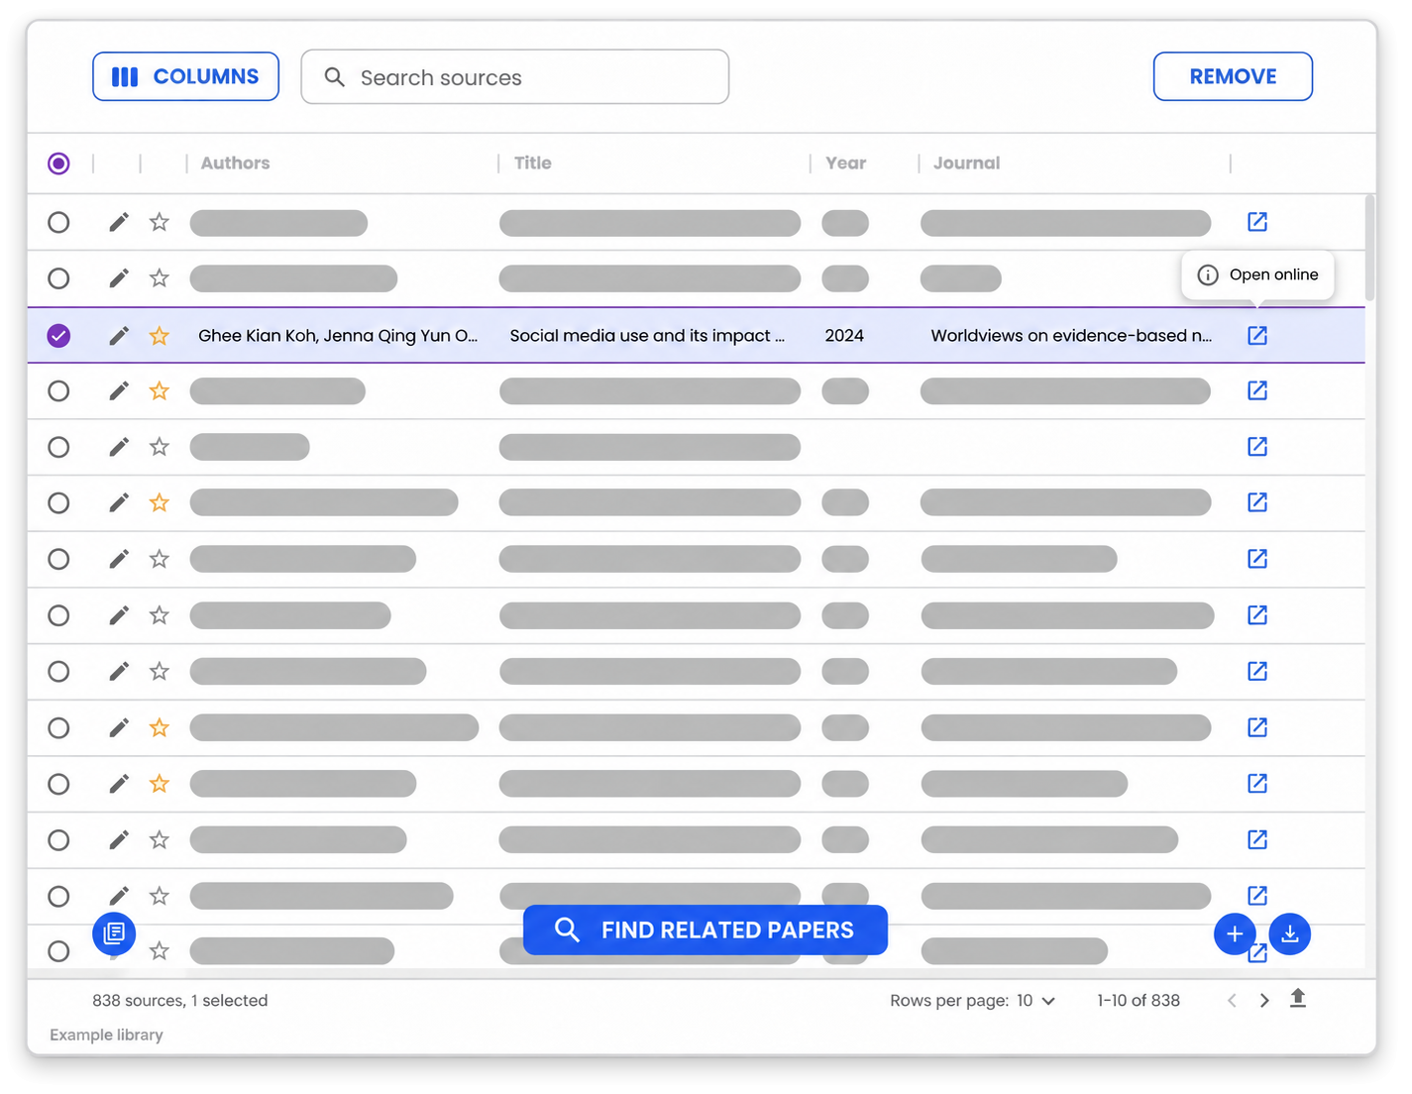Go to the next page of sources
Viewport: 1412px width, 1094px height.
[x=1264, y=1001]
